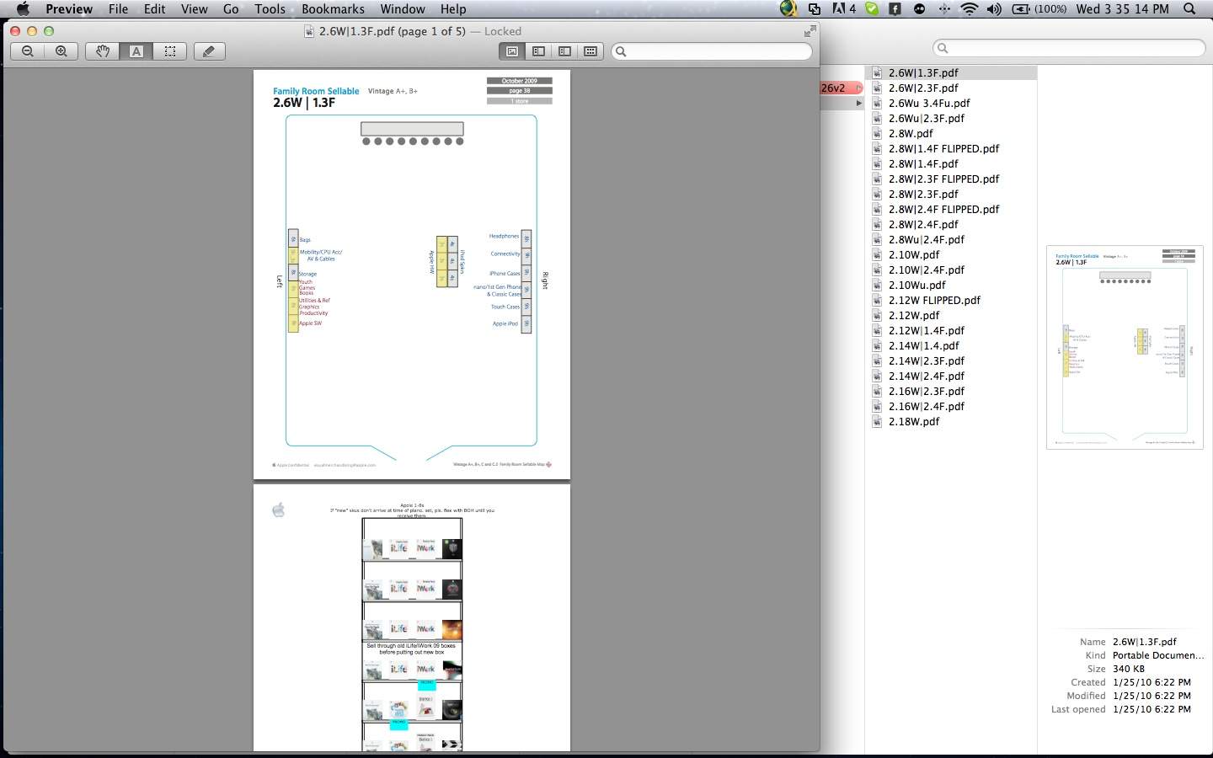Screen dimensions: 1213x758
Task: Select the Move (hand) tool
Action: pyautogui.click(x=102, y=51)
